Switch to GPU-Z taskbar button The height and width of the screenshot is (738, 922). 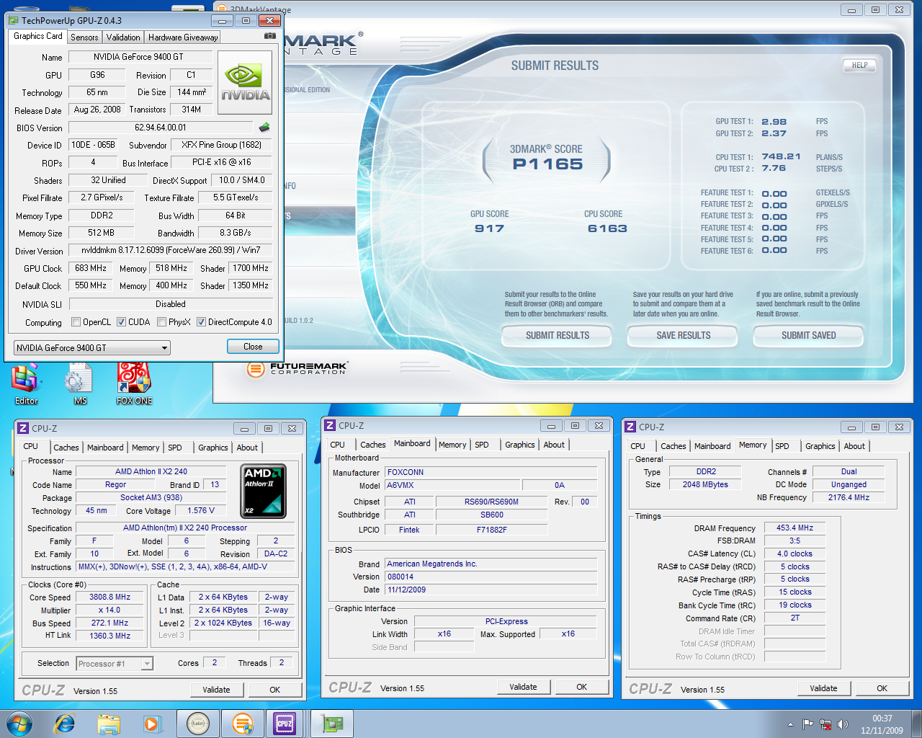332,723
